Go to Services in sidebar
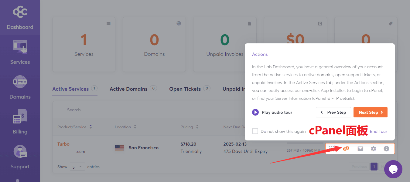 pos(20,52)
